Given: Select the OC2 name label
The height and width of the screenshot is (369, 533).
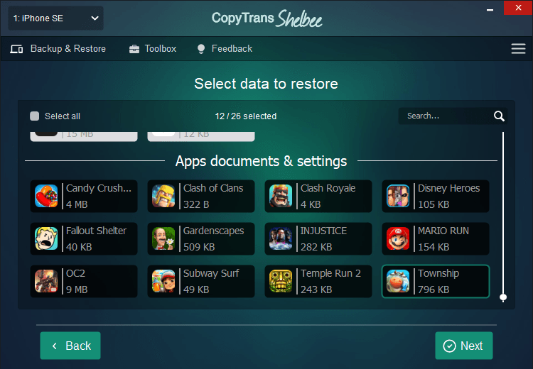Looking at the screenshot, I should click(76, 273).
